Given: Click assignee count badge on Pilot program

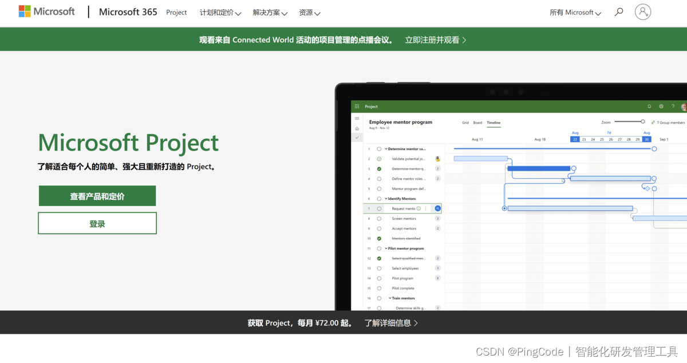Looking at the screenshot, I should click(438, 278).
